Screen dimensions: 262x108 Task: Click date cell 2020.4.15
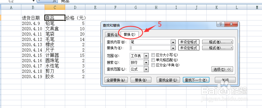pos(33,55)
